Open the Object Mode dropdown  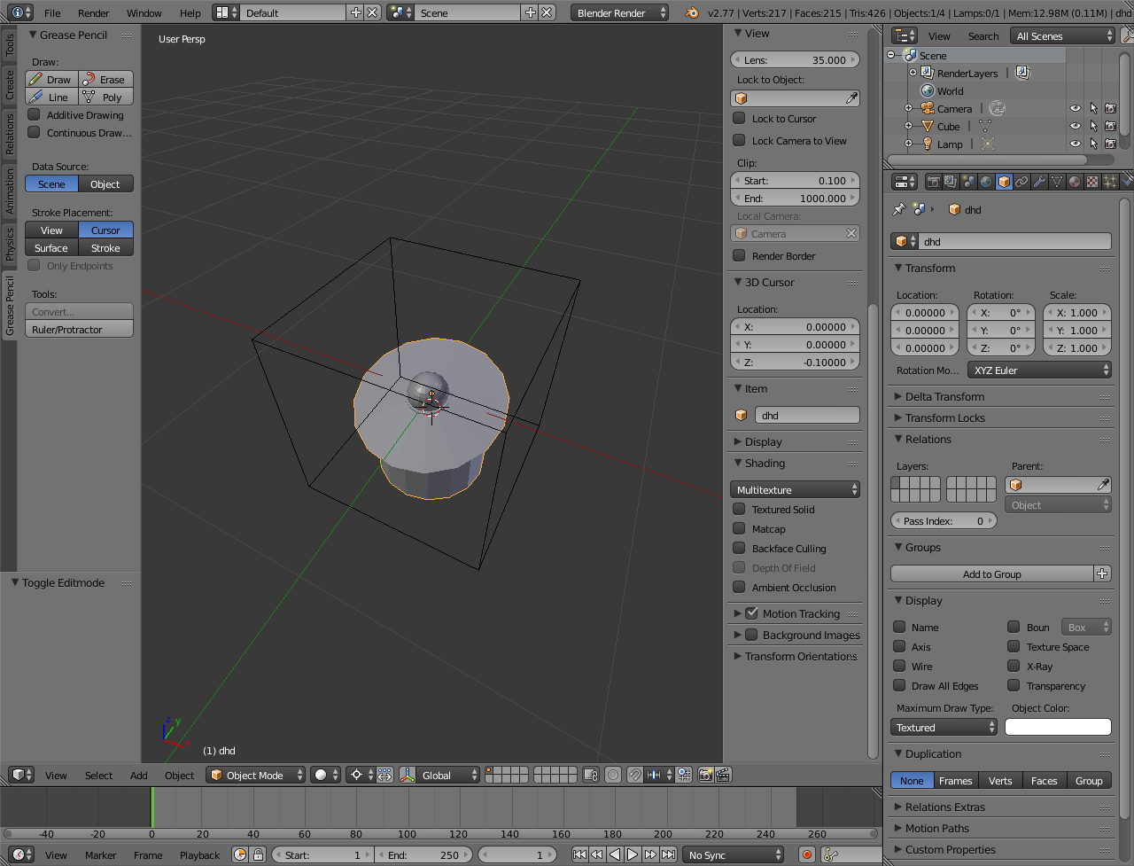point(255,776)
